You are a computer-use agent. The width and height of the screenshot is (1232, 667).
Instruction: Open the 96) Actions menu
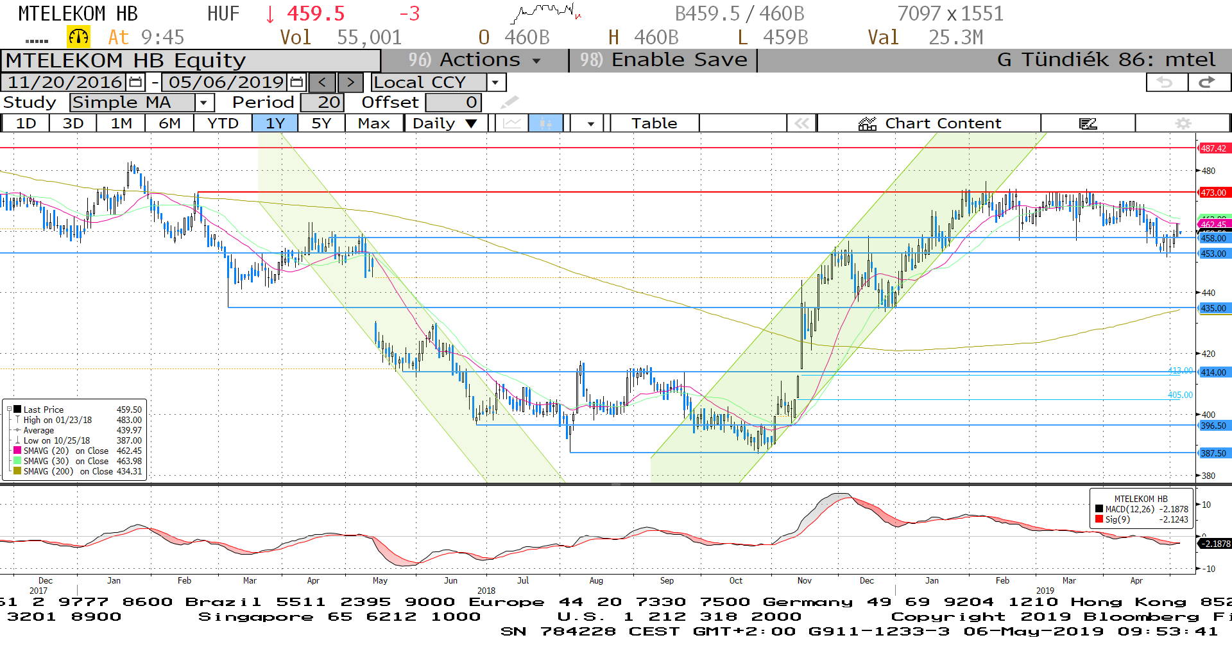click(474, 60)
